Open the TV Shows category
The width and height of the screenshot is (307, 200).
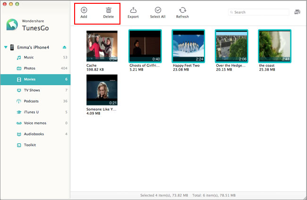tap(35, 90)
